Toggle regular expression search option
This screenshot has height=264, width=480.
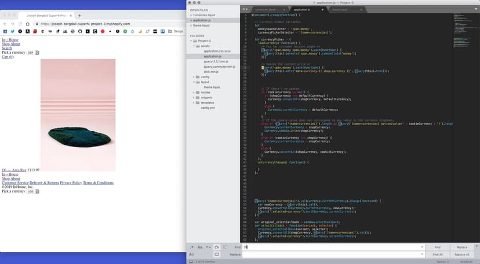coord(192,247)
